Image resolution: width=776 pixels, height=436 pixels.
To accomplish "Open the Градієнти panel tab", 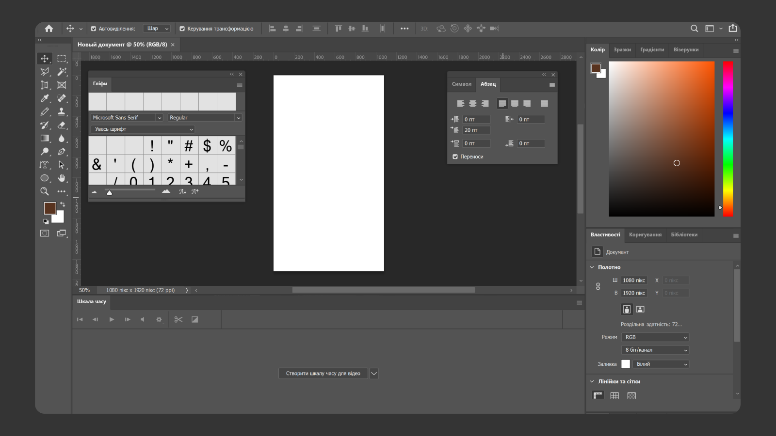I will pos(652,49).
